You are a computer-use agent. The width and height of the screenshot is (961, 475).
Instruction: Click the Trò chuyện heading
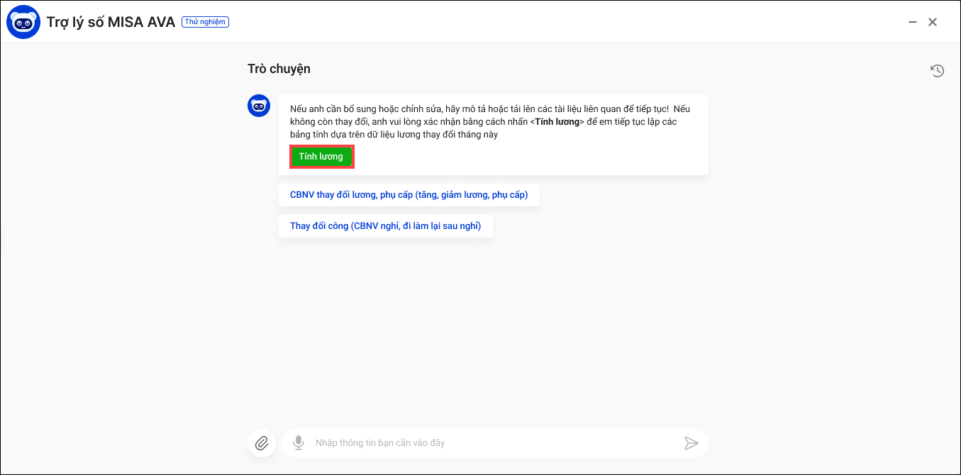(279, 69)
